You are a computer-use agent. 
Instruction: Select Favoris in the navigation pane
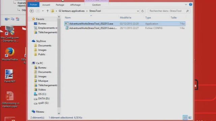[x=40, y=19]
